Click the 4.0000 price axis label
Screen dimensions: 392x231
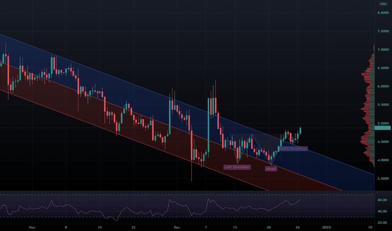click(383, 160)
